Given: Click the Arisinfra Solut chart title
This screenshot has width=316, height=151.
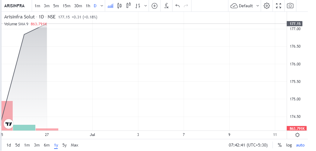Looking at the screenshot, I should (x=20, y=17).
